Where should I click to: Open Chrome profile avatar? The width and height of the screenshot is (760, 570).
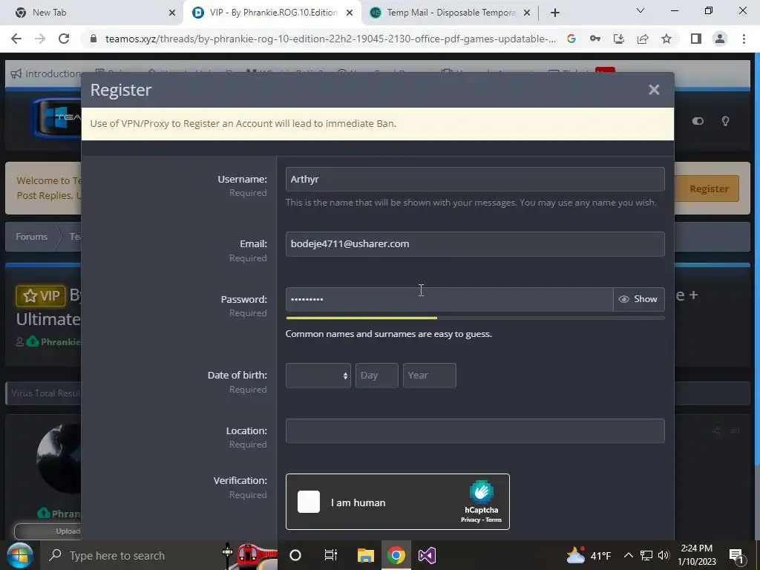[720, 39]
